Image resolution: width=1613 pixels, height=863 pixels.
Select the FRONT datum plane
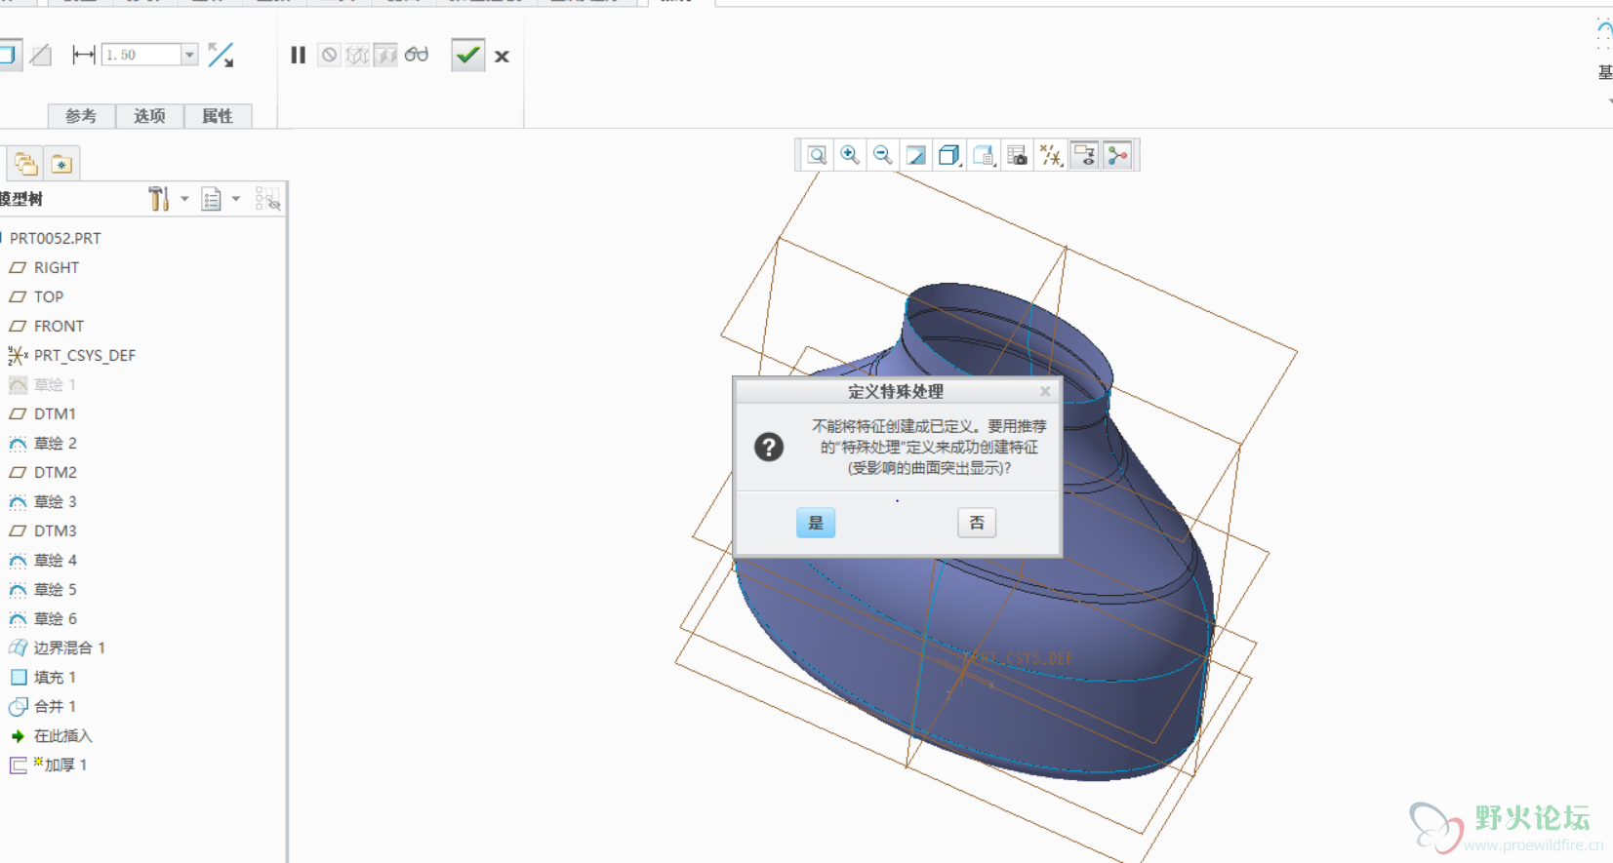(59, 326)
